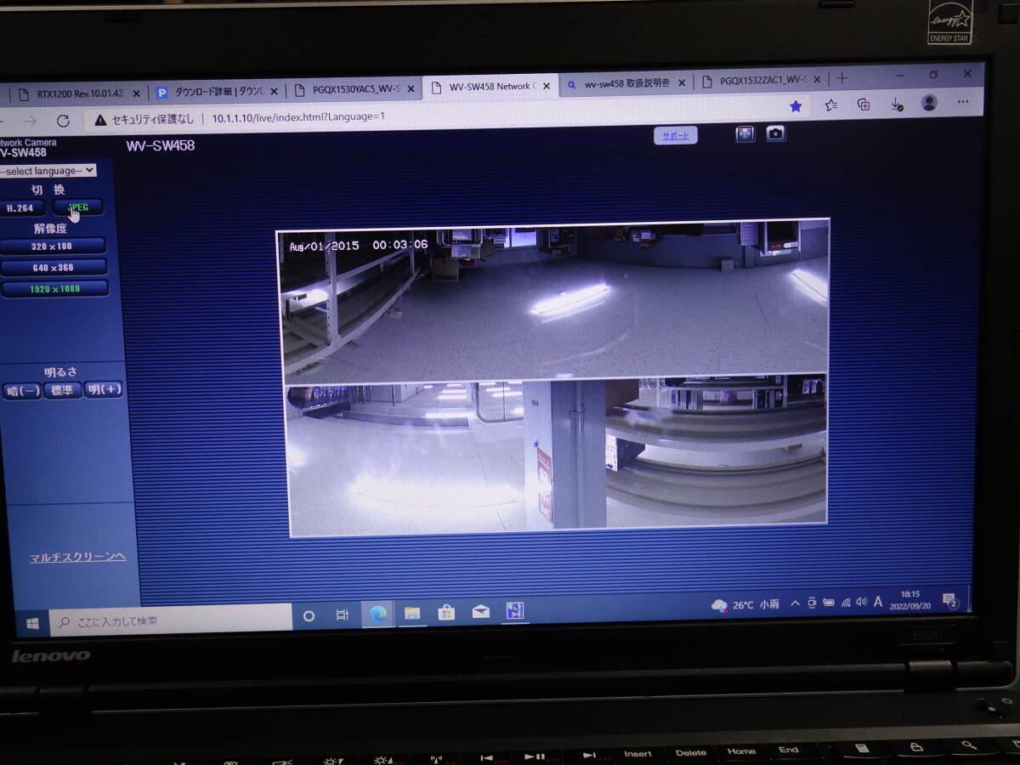
Task: Click the Wi-Fi network tray icon
Action: [845, 602]
